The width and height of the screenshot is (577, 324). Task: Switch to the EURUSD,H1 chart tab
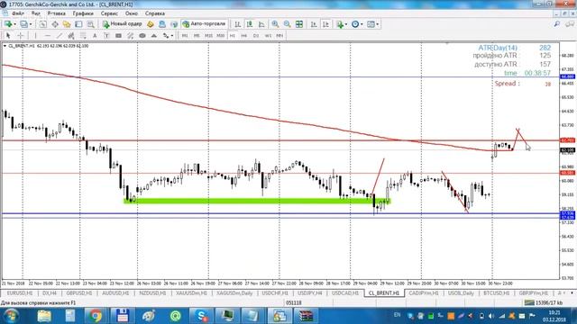tap(20, 293)
